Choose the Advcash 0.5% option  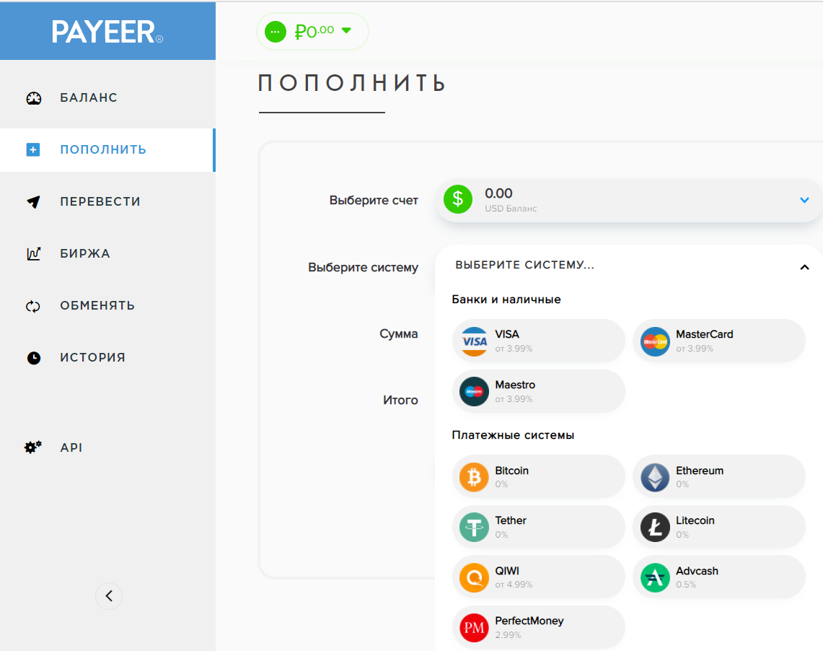click(719, 577)
